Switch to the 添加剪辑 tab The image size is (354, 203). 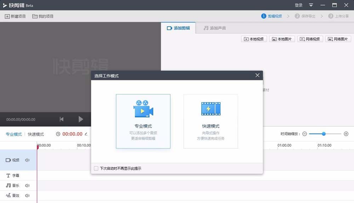178,28
